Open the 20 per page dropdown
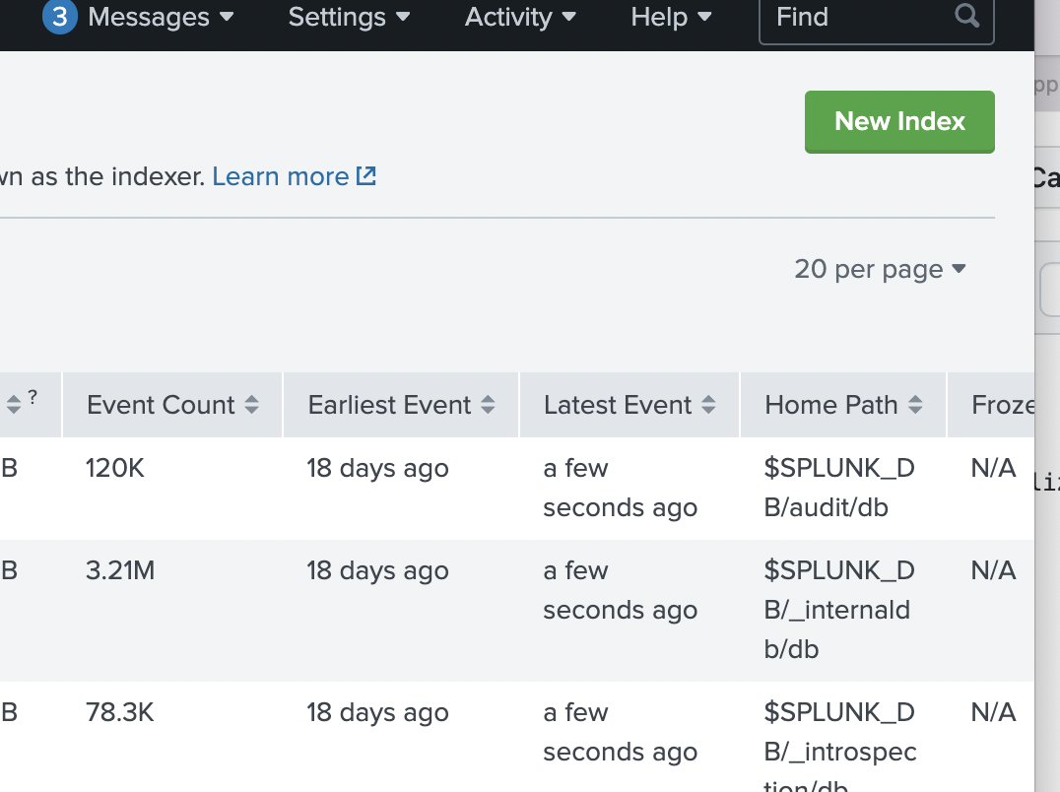This screenshot has width=1060, height=792. point(880,268)
